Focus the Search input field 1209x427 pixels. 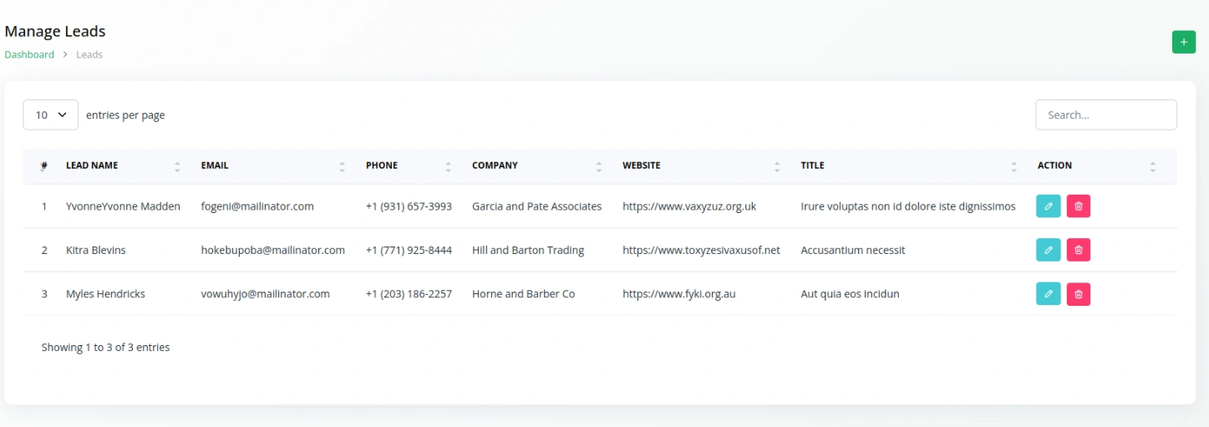coord(1105,115)
